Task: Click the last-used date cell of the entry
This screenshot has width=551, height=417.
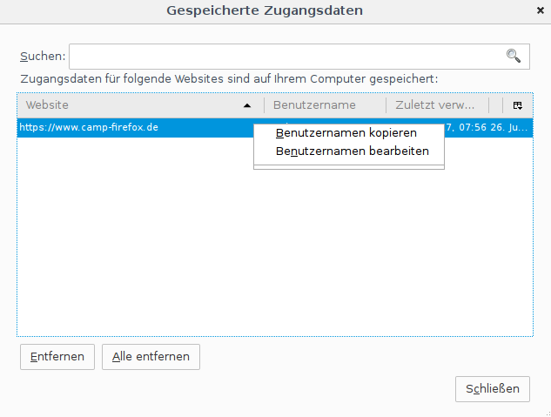Action: [487, 128]
